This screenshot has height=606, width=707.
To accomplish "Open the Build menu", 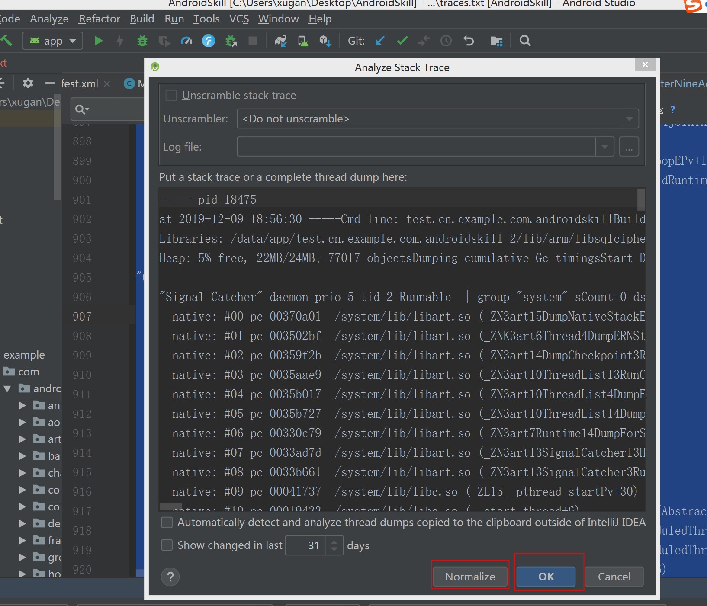I will click(142, 19).
